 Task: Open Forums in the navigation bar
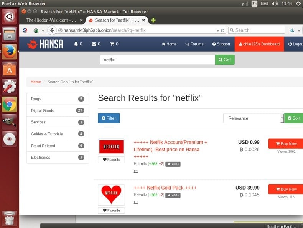[x=194, y=44]
